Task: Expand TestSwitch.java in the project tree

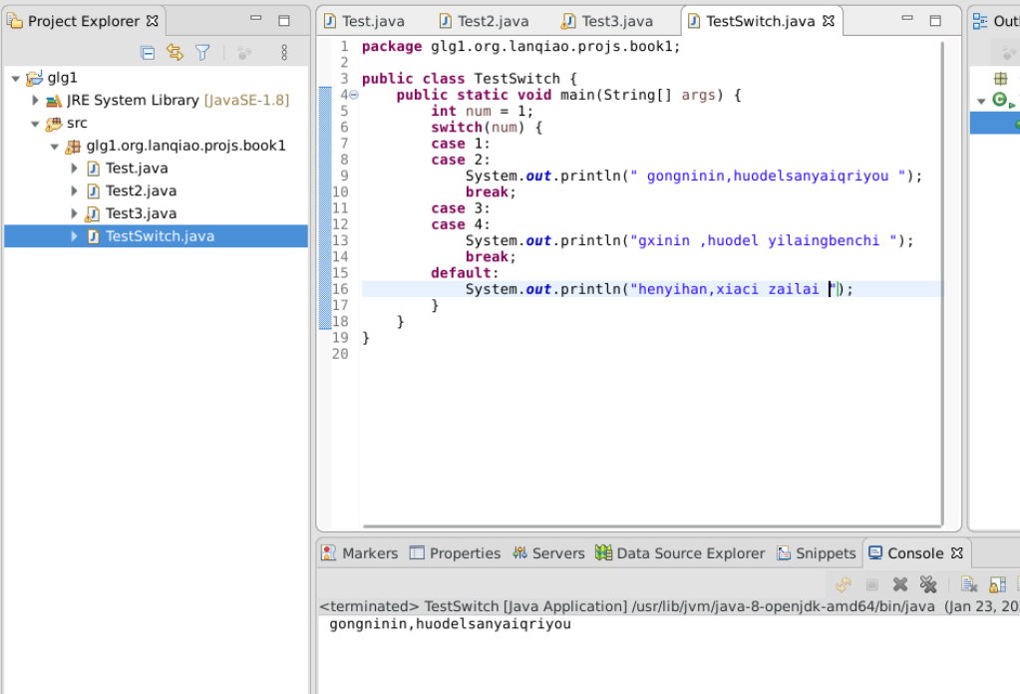Action: (74, 236)
